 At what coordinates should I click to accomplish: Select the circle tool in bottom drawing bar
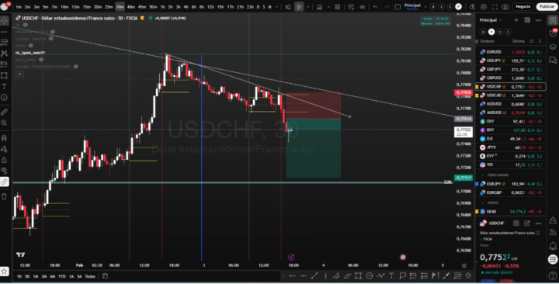(x=370, y=275)
